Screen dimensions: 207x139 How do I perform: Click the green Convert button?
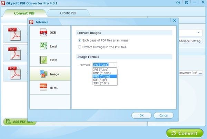pos(185,133)
